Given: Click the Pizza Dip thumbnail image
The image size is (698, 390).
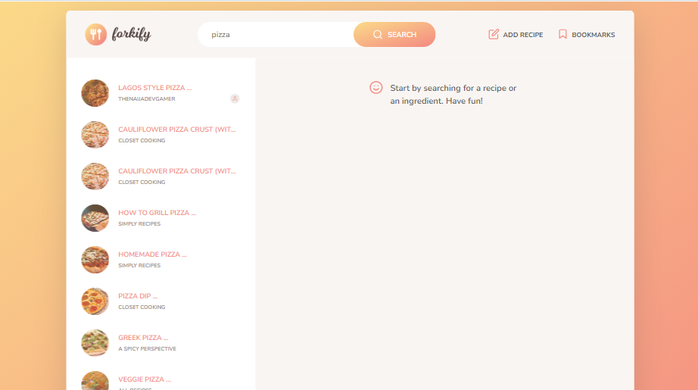Looking at the screenshot, I should [95, 301].
